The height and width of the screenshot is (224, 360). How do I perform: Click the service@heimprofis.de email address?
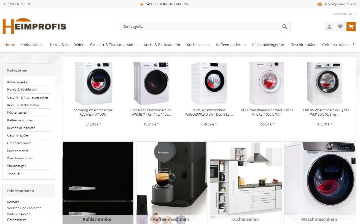[340, 4]
